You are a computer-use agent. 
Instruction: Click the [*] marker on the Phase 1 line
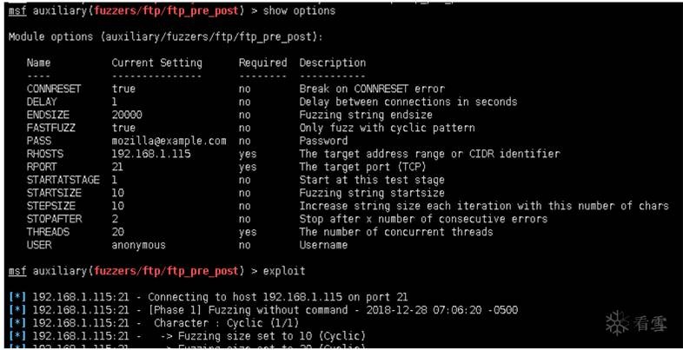pyautogui.click(x=17, y=310)
